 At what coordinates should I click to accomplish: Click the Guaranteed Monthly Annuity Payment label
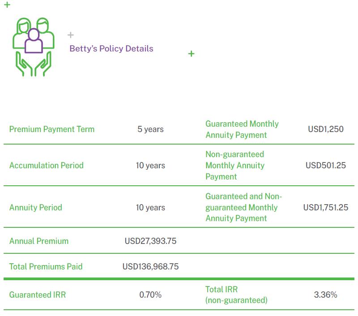point(242,129)
